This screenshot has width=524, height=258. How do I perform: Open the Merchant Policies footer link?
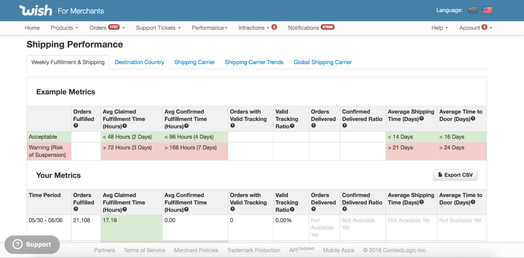click(x=196, y=250)
